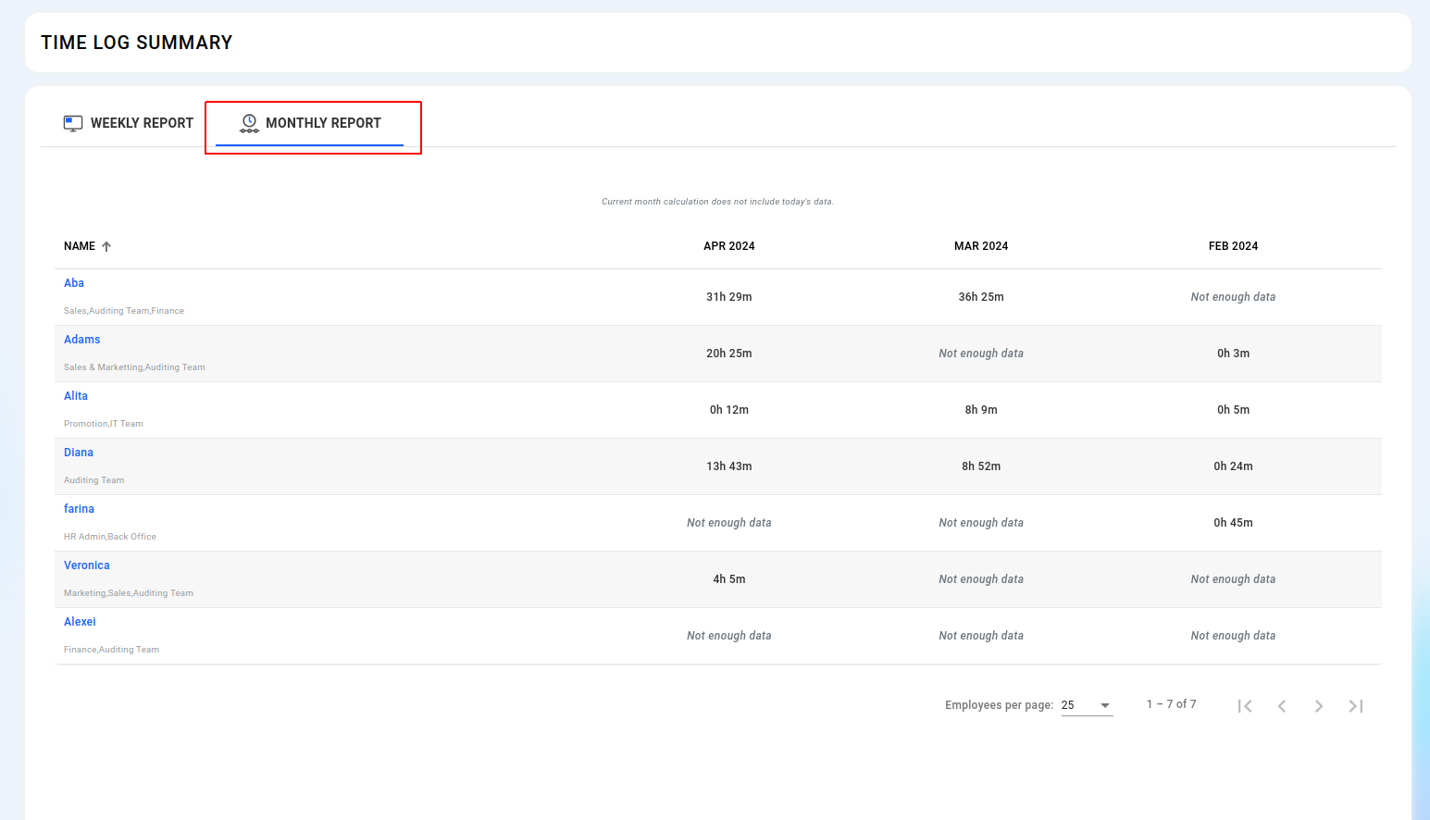Image resolution: width=1430 pixels, height=820 pixels.
Task: Click the Monthly Report clock icon
Action: (249, 123)
